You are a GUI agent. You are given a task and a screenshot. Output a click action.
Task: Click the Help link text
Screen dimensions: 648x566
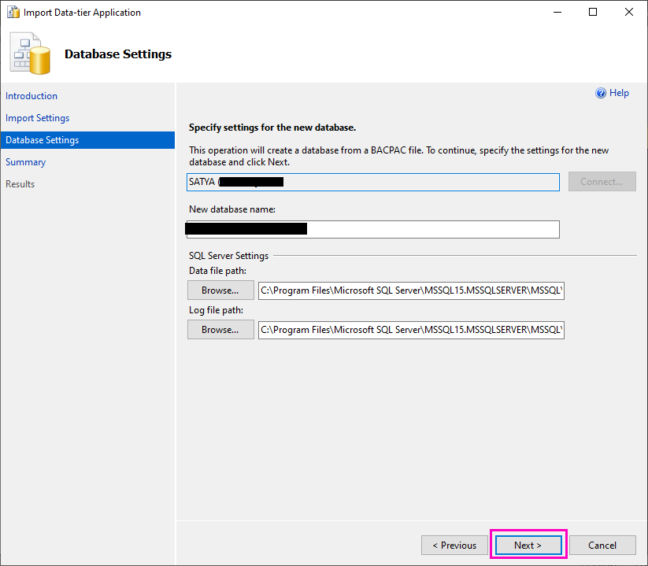(x=619, y=92)
